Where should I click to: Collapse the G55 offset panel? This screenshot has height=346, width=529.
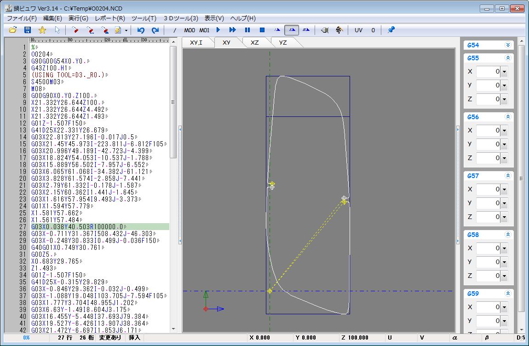[508, 58]
